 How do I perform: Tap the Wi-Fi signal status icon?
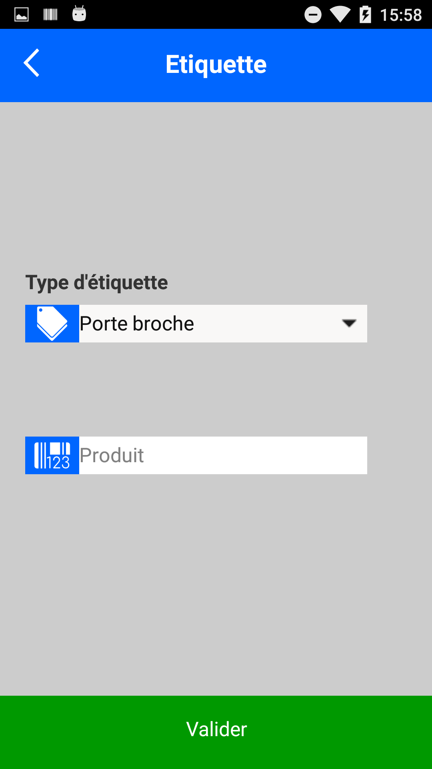click(x=340, y=15)
